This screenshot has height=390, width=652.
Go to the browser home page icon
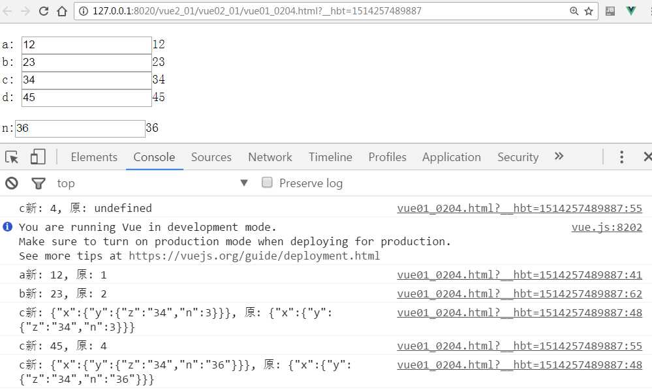[x=62, y=11]
